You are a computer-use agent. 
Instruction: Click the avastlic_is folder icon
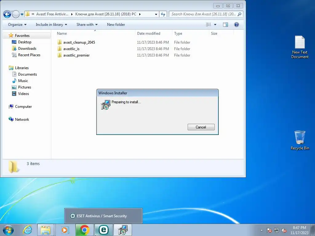(59, 49)
